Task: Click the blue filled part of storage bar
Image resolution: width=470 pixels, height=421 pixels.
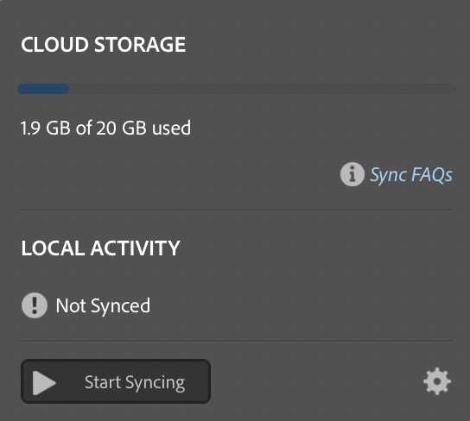Action: (x=43, y=89)
